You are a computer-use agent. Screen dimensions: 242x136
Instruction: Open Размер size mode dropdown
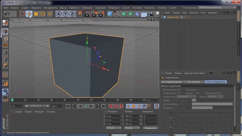(132, 128)
